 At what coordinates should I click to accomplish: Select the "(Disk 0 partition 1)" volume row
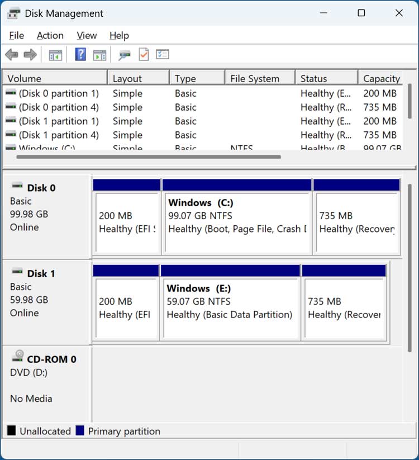coord(203,93)
